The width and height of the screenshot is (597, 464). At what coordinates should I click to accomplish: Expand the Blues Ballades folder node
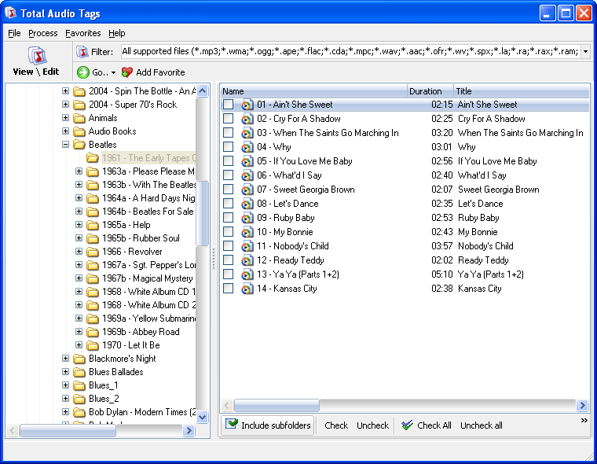[x=65, y=372]
